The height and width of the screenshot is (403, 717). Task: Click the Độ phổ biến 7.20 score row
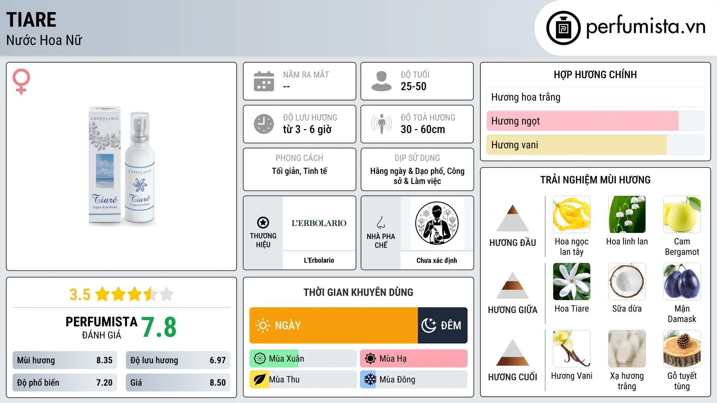[65, 382]
